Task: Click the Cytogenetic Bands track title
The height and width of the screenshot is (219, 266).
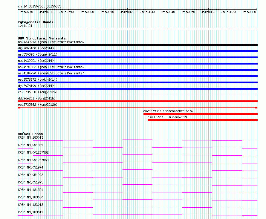Action: coord(36,22)
